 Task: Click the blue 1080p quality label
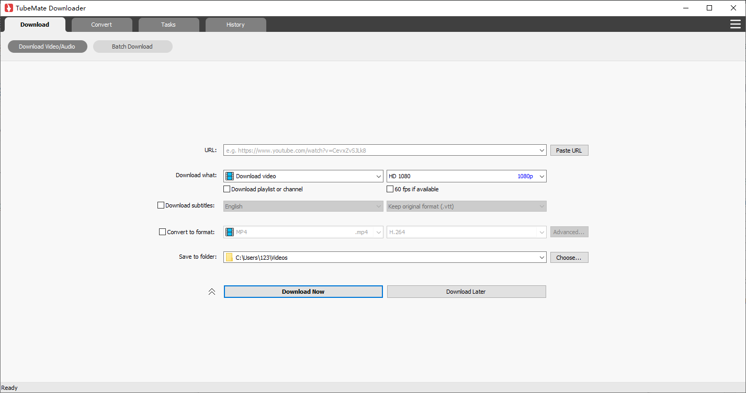(x=525, y=176)
